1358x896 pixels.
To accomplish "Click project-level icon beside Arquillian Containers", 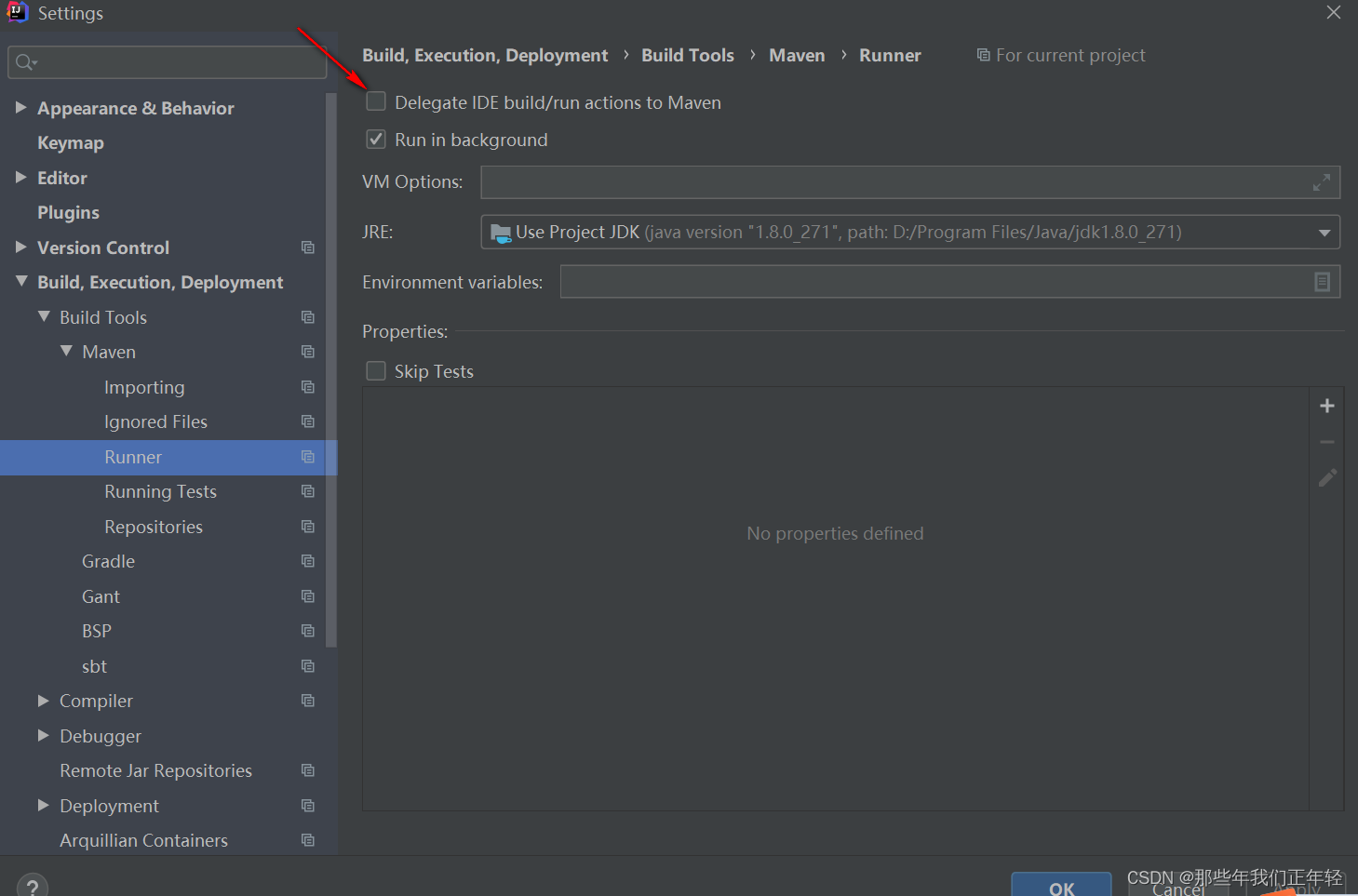I will tap(308, 840).
